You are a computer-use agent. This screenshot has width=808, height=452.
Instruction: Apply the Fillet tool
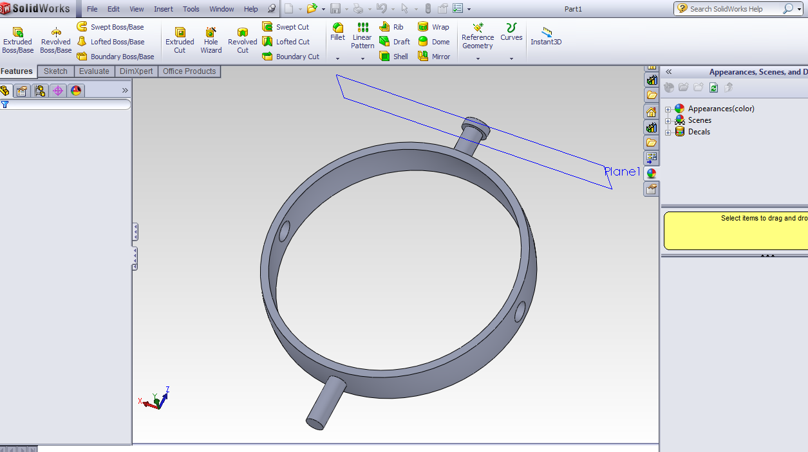click(337, 32)
